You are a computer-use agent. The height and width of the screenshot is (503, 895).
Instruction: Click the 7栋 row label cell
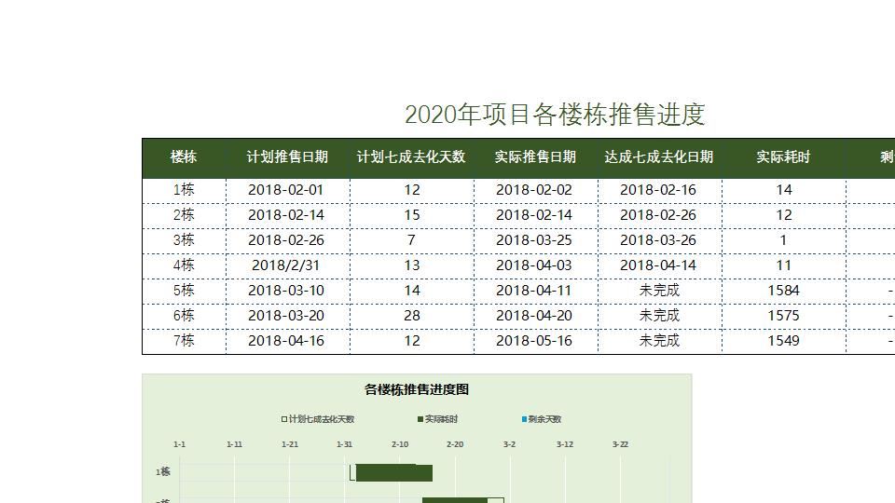pos(184,341)
